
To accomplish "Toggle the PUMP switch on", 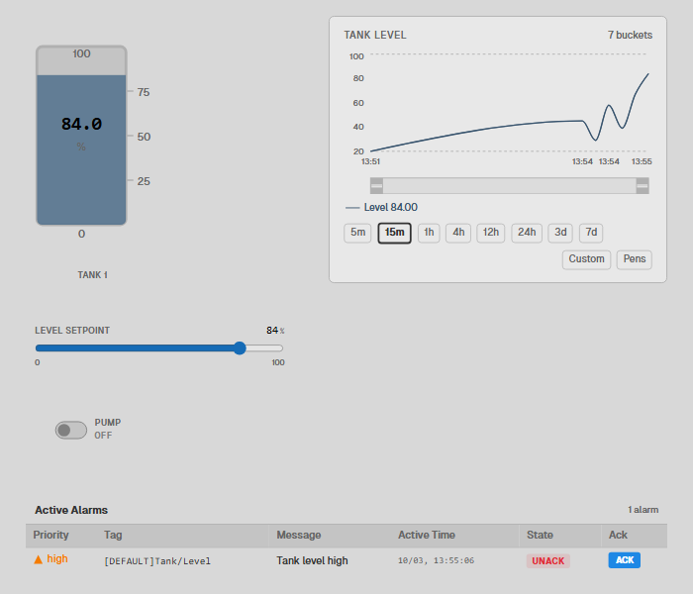I will tap(71, 430).
